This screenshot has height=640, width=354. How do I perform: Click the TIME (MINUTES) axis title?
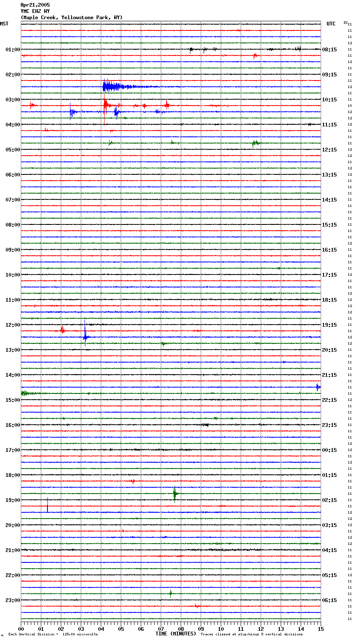(x=176, y=634)
